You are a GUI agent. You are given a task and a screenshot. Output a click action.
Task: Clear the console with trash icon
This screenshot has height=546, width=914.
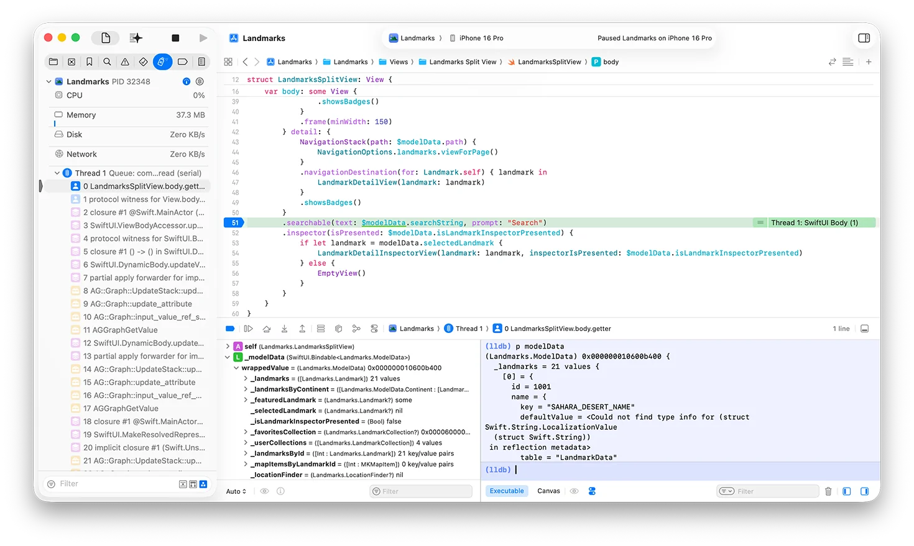click(828, 491)
